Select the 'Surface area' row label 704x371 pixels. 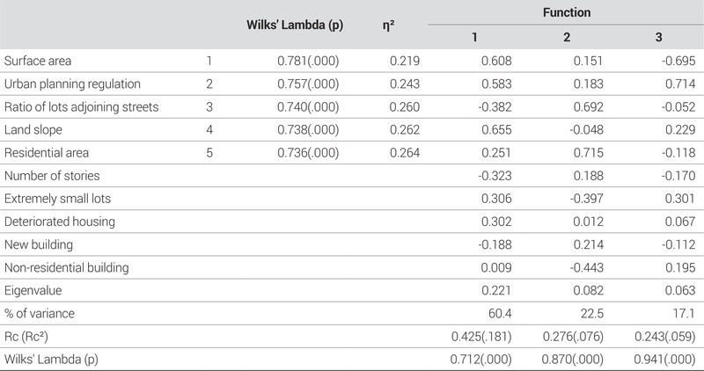pyautogui.click(x=38, y=61)
